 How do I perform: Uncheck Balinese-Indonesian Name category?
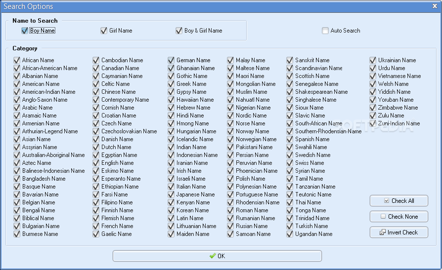click(17, 171)
